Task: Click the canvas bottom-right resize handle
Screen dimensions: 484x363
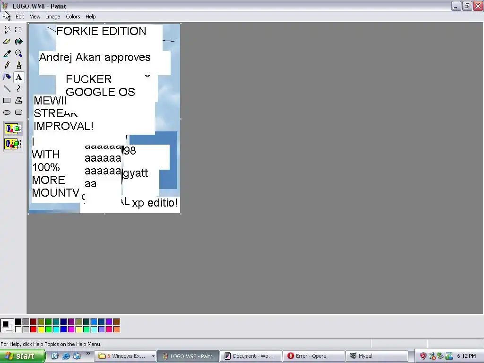Action: pos(181,213)
